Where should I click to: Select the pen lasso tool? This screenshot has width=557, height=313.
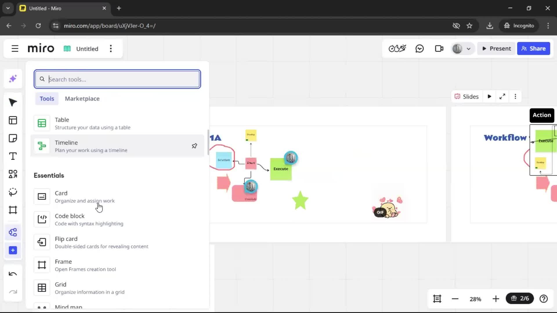[13, 192]
